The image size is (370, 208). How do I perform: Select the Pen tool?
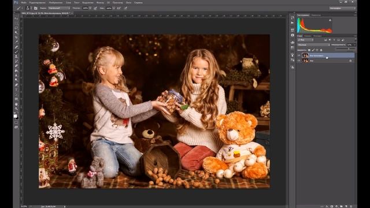[16, 85]
